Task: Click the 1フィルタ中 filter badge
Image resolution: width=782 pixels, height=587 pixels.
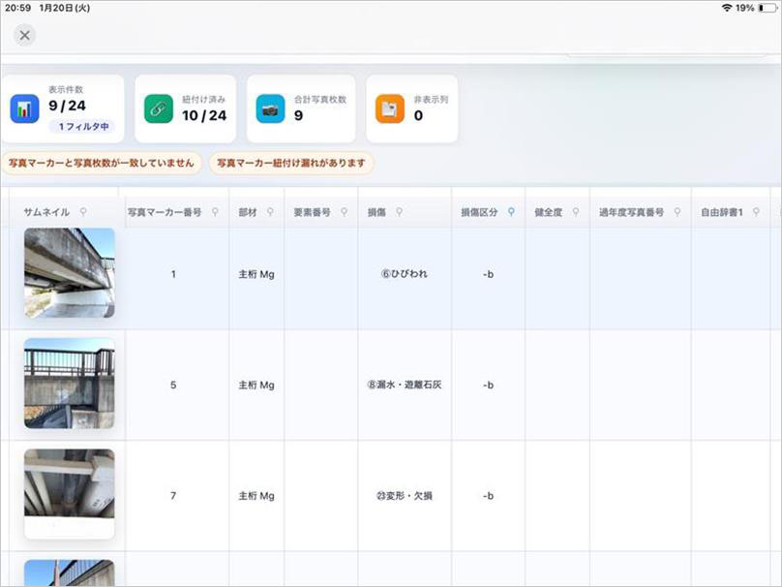Action: 81,127
